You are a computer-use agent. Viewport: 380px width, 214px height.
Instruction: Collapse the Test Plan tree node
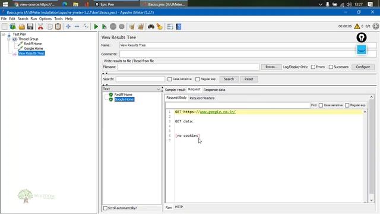click(4, 34)
